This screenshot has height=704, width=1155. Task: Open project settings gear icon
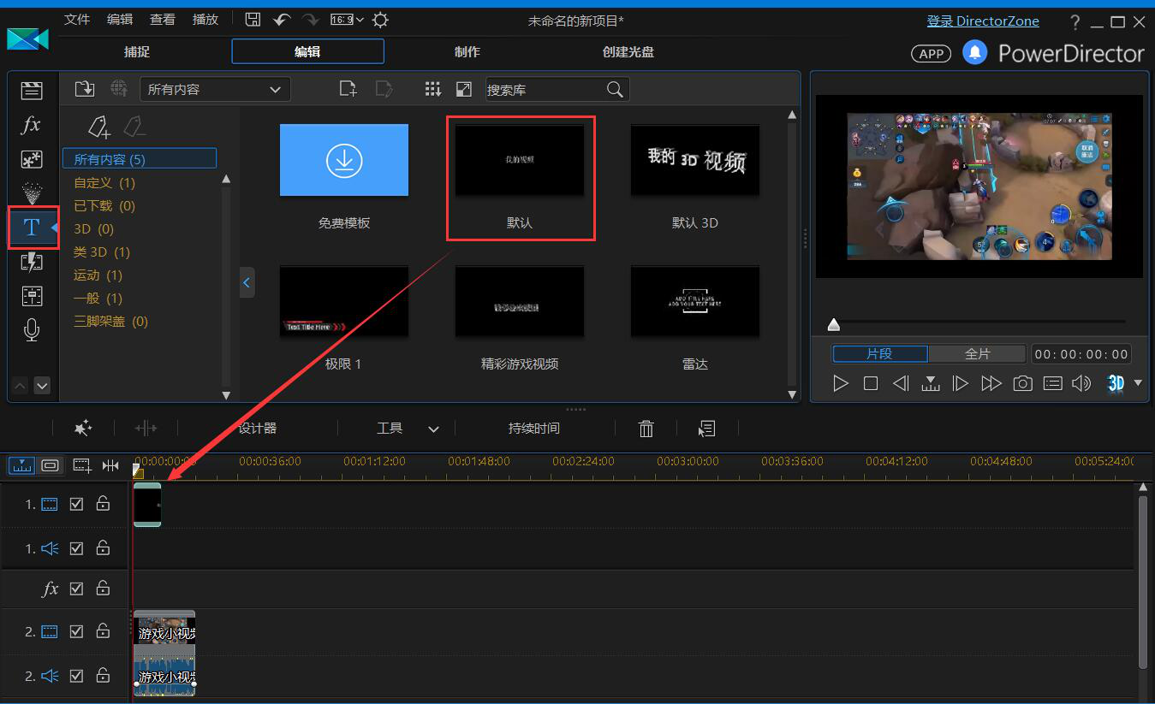(380, 20)
